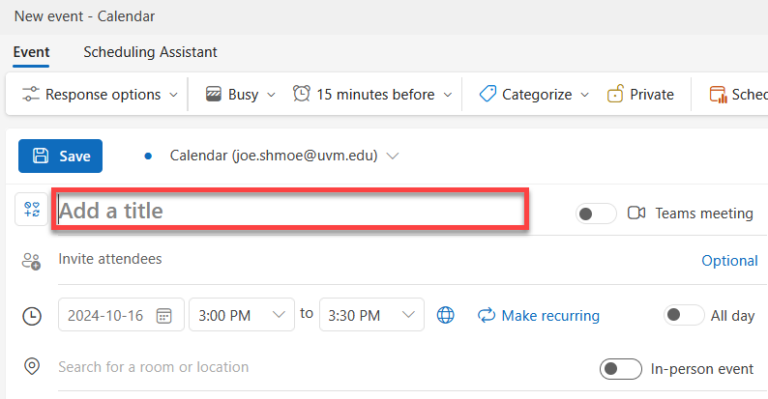Screen dimensions: 768x399
Task: Click the invite attendees people icon
Action: [31, 262]
